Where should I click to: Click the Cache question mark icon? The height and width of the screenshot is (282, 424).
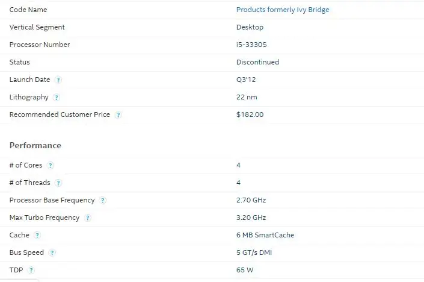37,235
